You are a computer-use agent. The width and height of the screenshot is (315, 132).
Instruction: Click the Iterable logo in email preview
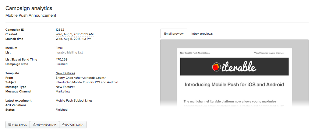pos(234,67)
